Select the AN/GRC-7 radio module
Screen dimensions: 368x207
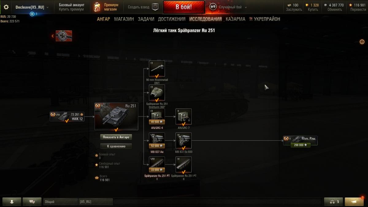pyautogui.click(x=183, y=117)
